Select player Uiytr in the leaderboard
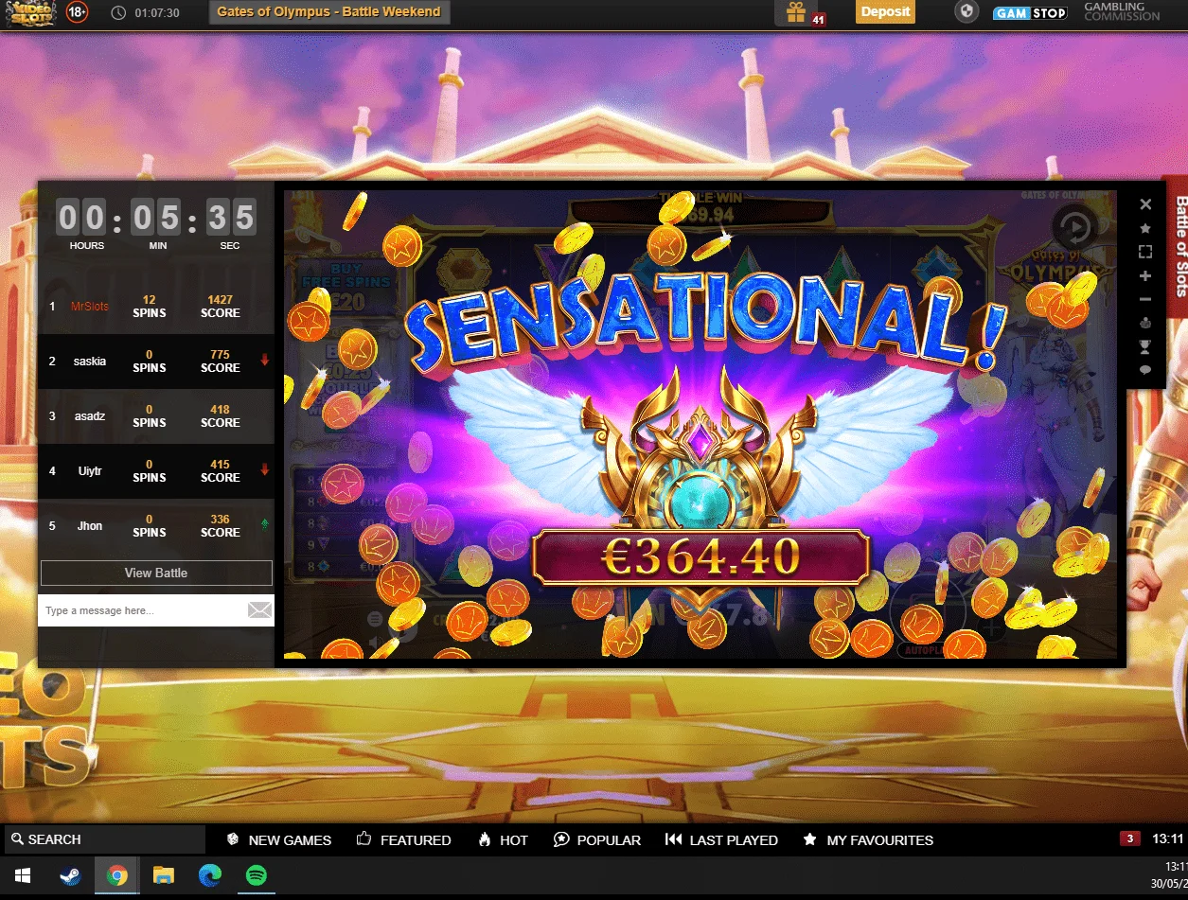Image resolution: width=1188 pixels, height=900 pixels. click(90, 471)
